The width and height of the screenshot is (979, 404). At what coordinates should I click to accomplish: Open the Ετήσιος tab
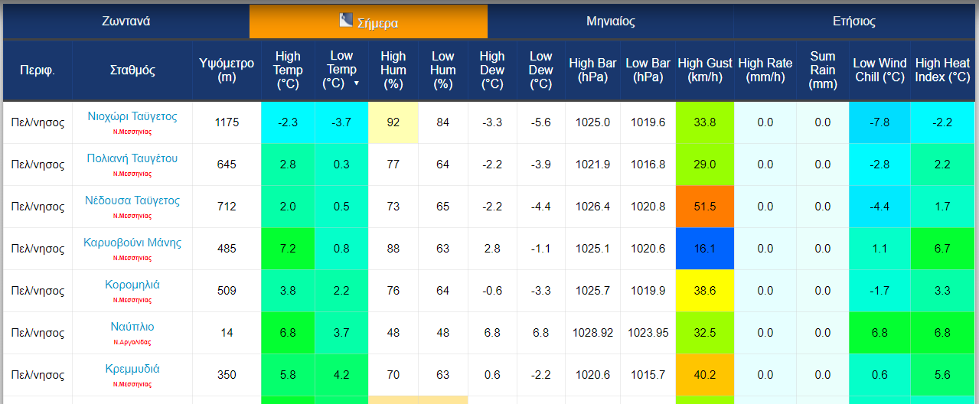[x=854, y=21]
